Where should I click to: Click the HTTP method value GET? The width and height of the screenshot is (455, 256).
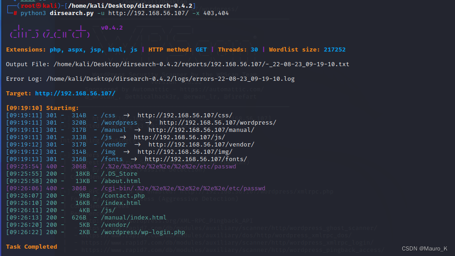[x=201, y=50]
